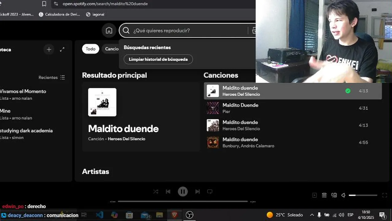
Task: Open taskbar system volume icon
Action: pos(341,215)
